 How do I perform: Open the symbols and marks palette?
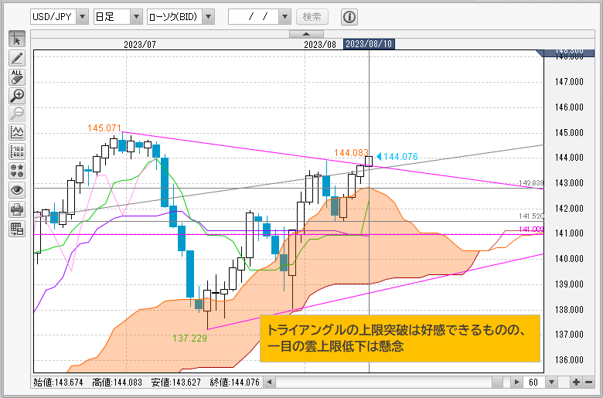(17, 171)
